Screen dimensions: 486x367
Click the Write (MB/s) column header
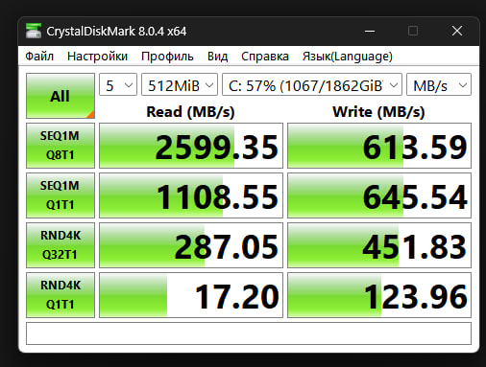[378, 112]
